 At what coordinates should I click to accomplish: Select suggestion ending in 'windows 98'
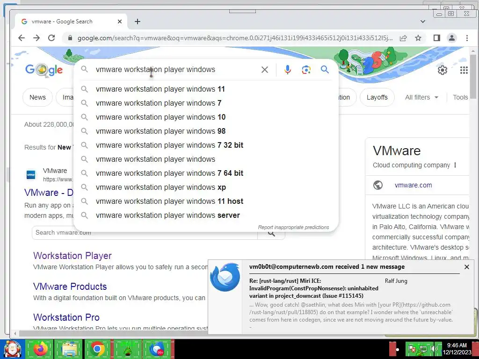pos(206,131)
